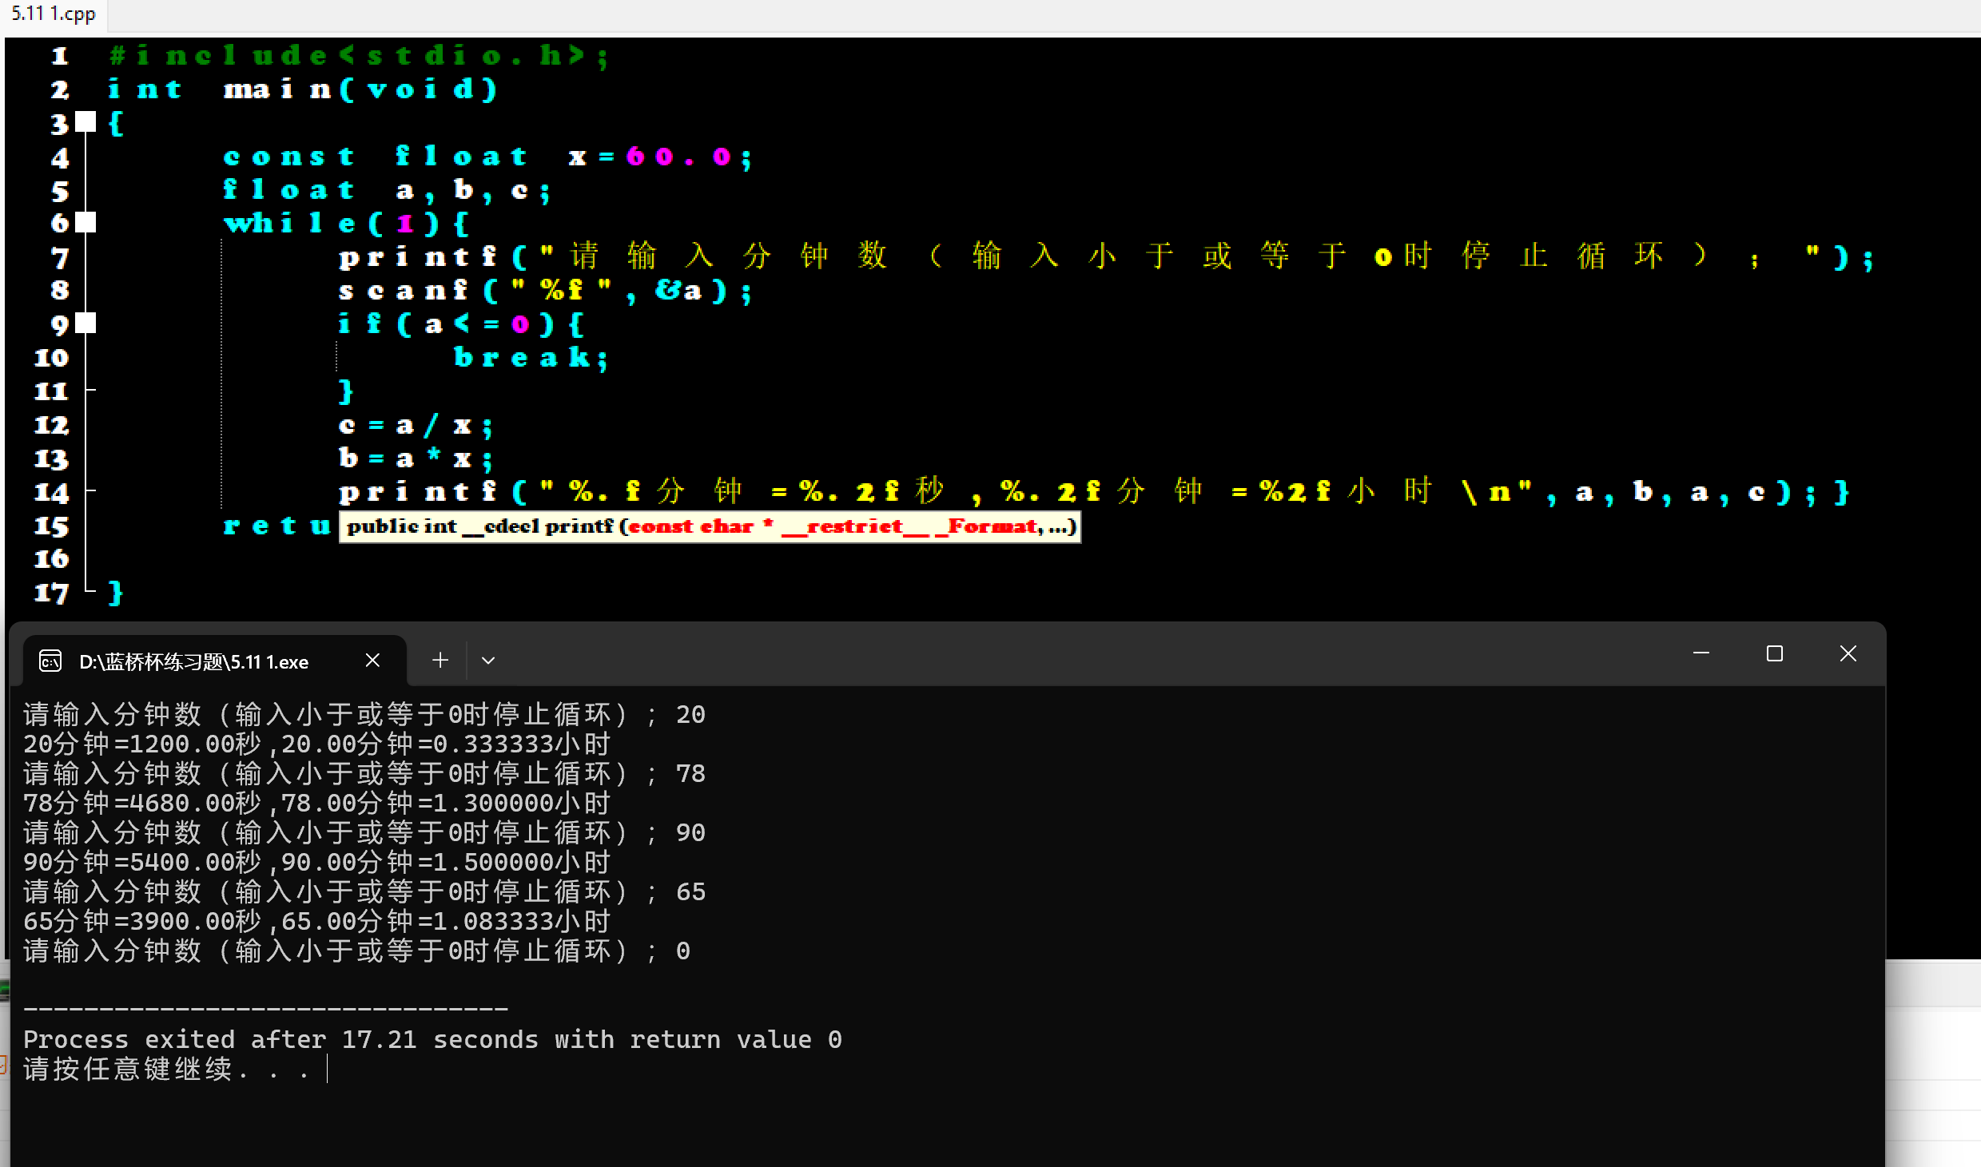Close the console window
This screenshot has height=1167, width=1981.
[1848, 654]
